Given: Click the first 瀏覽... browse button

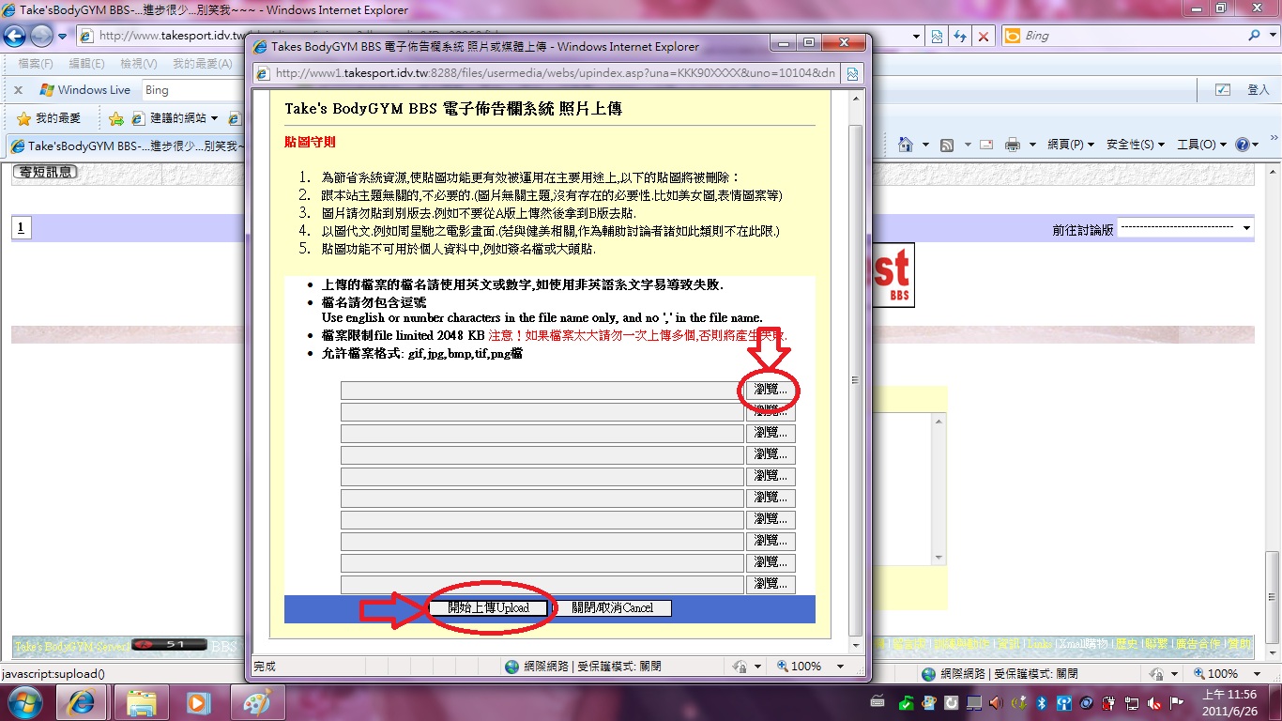Looking at the screenshot, I should (x=771, y=390).
